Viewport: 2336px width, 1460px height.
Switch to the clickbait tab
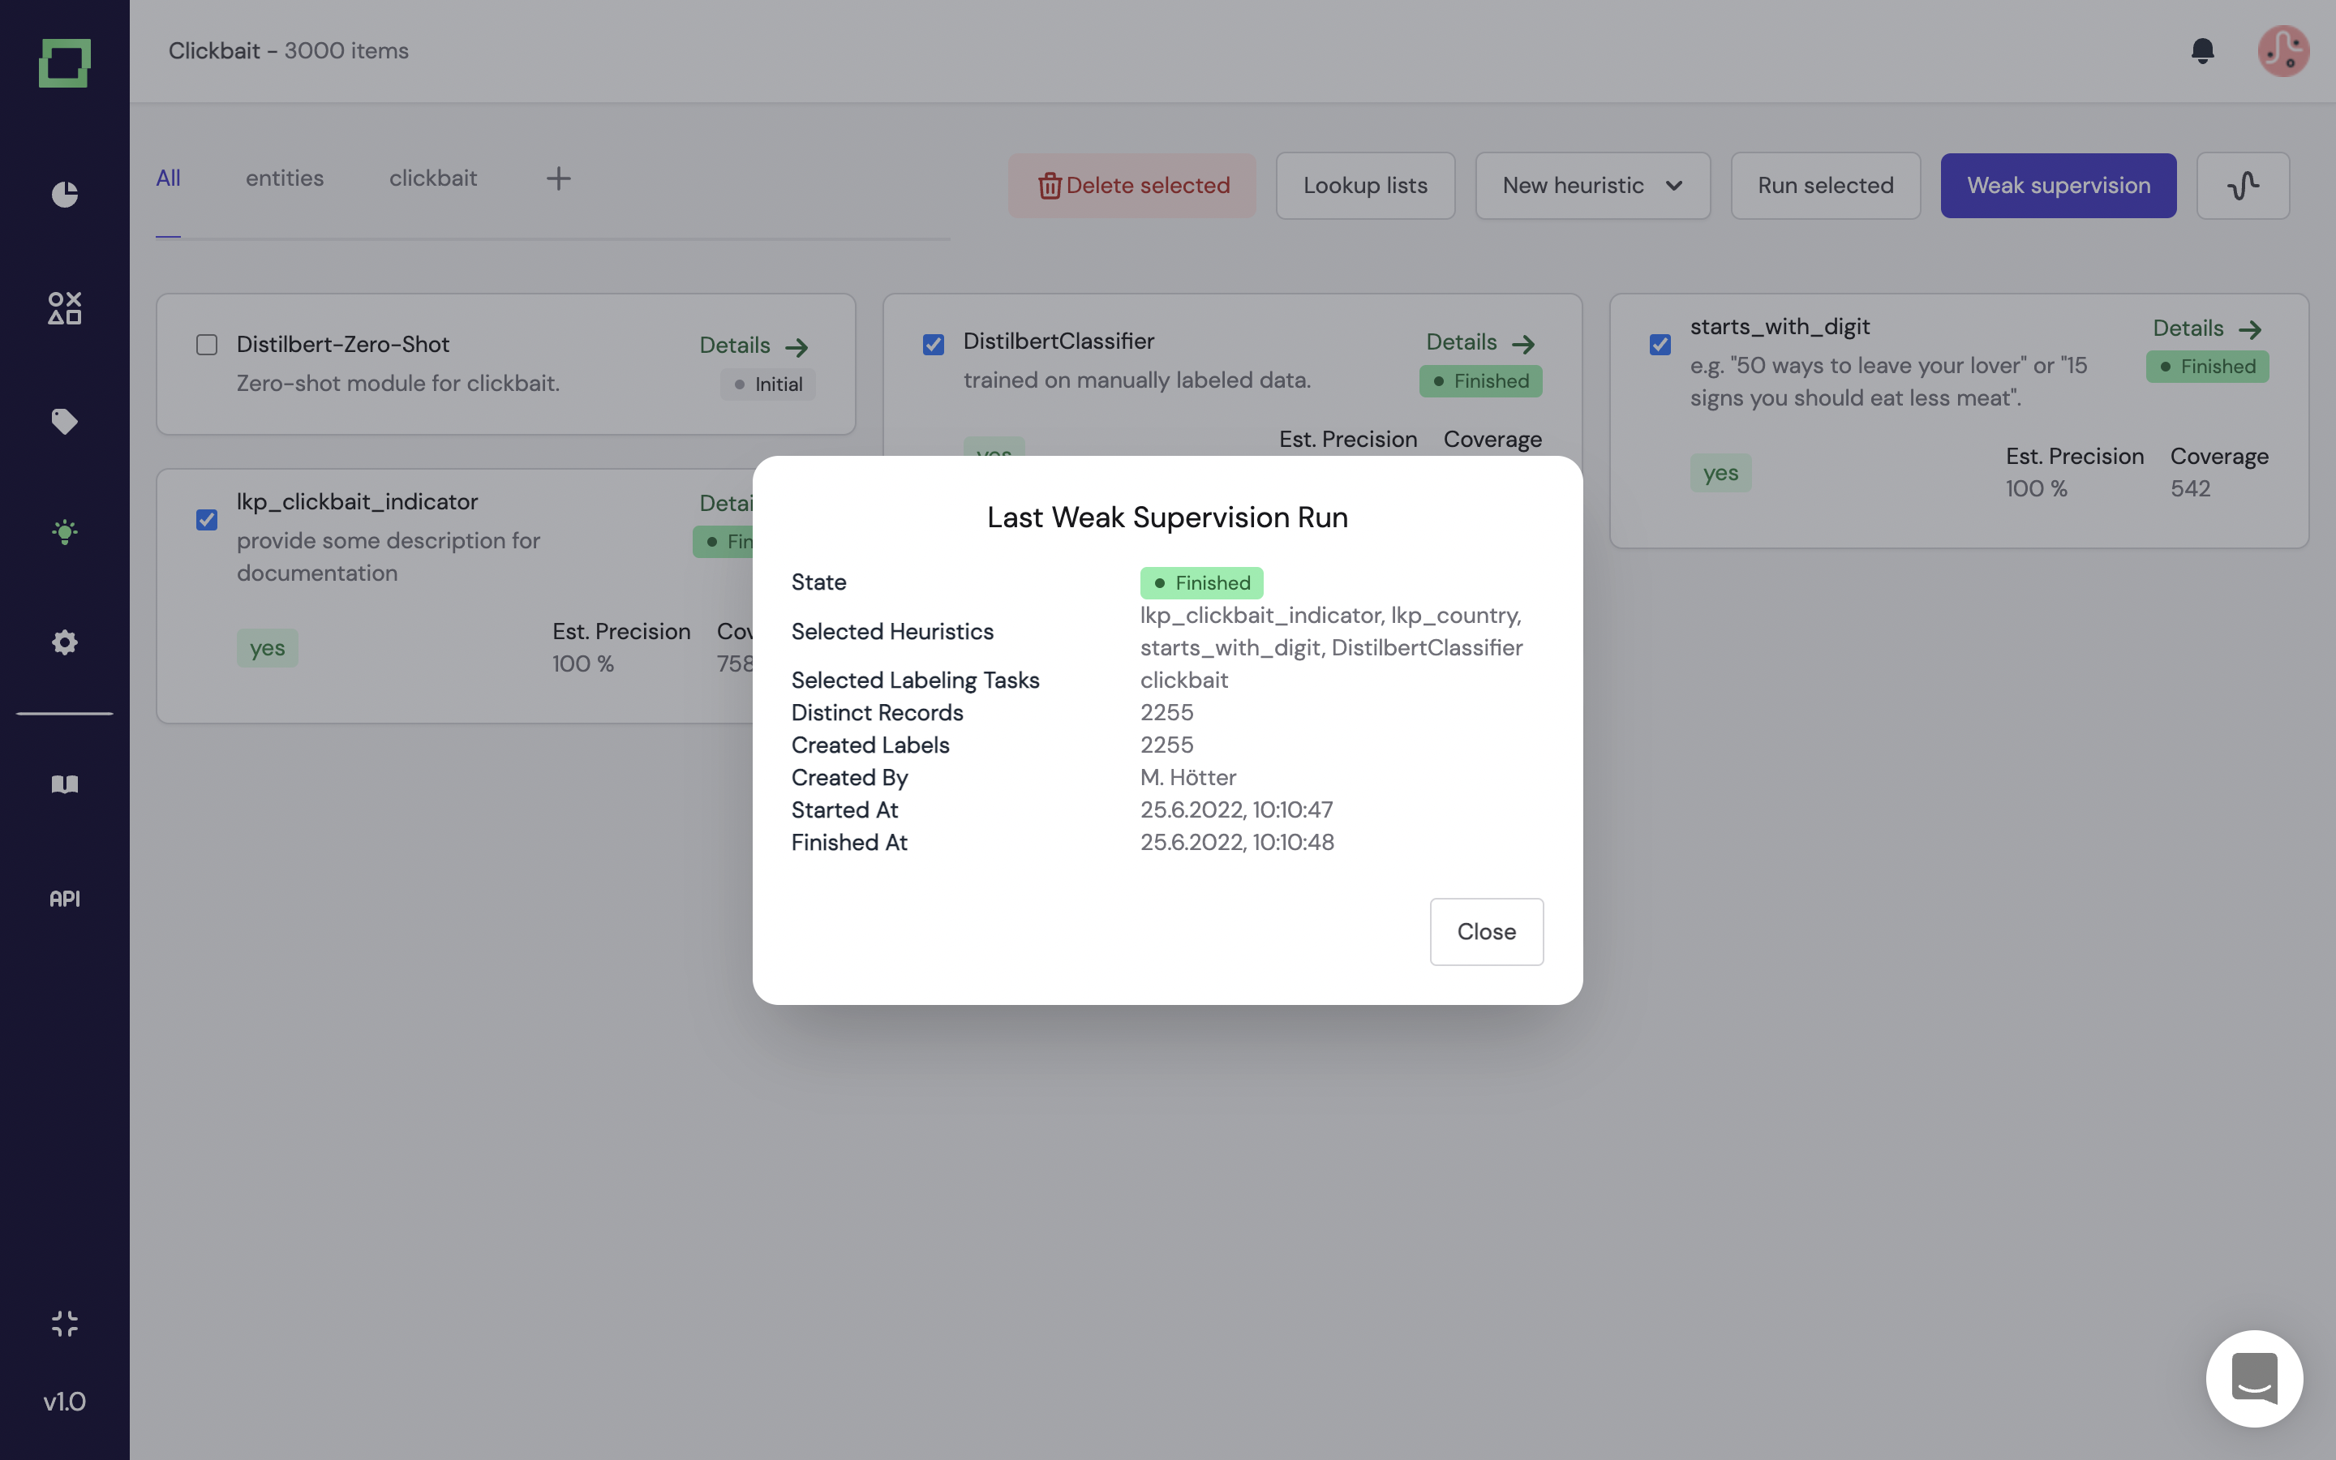(x=432, y=178)
